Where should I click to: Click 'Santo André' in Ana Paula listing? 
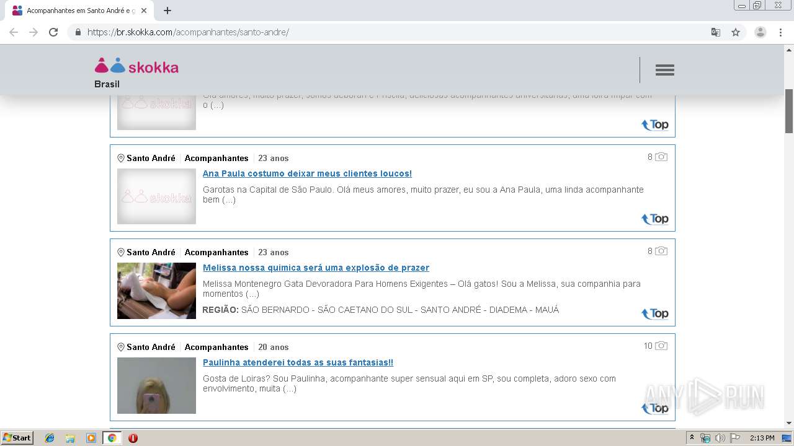[x=151, y=158]
